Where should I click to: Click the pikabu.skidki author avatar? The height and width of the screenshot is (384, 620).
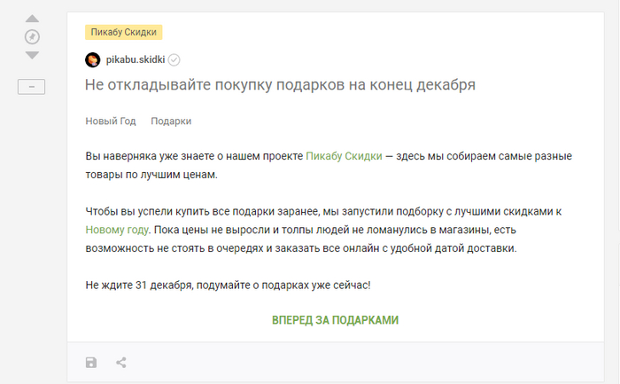point(92,60)
